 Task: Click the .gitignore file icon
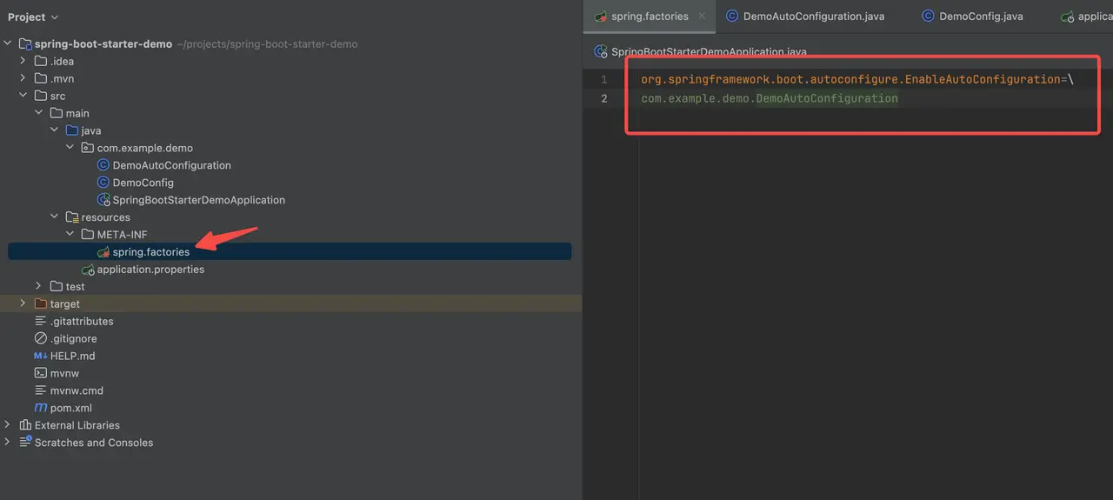40,338
